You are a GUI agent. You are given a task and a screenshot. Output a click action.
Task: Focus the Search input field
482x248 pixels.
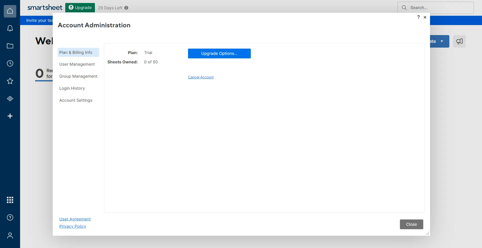point(436,8)
